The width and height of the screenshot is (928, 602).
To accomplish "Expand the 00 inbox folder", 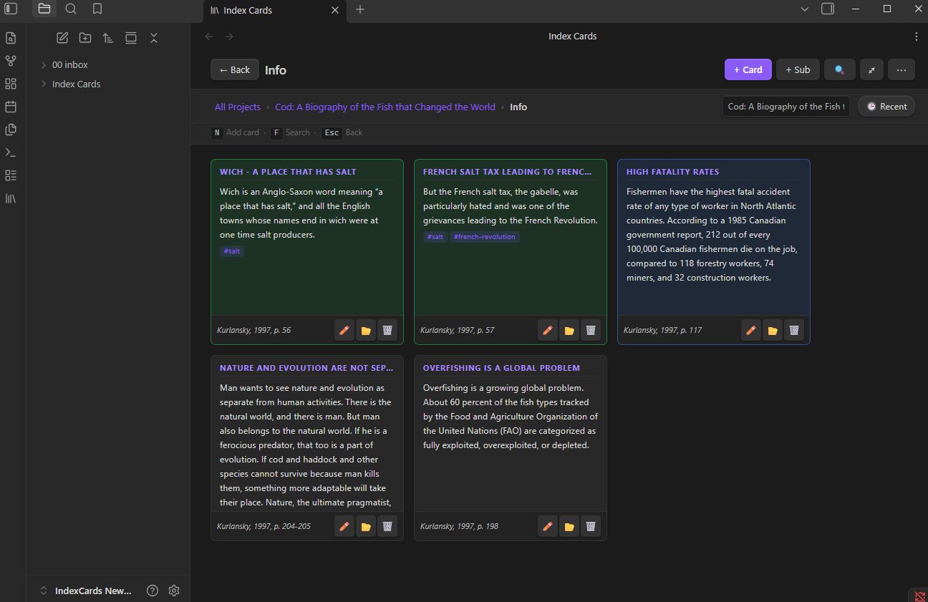I will 70,64.
